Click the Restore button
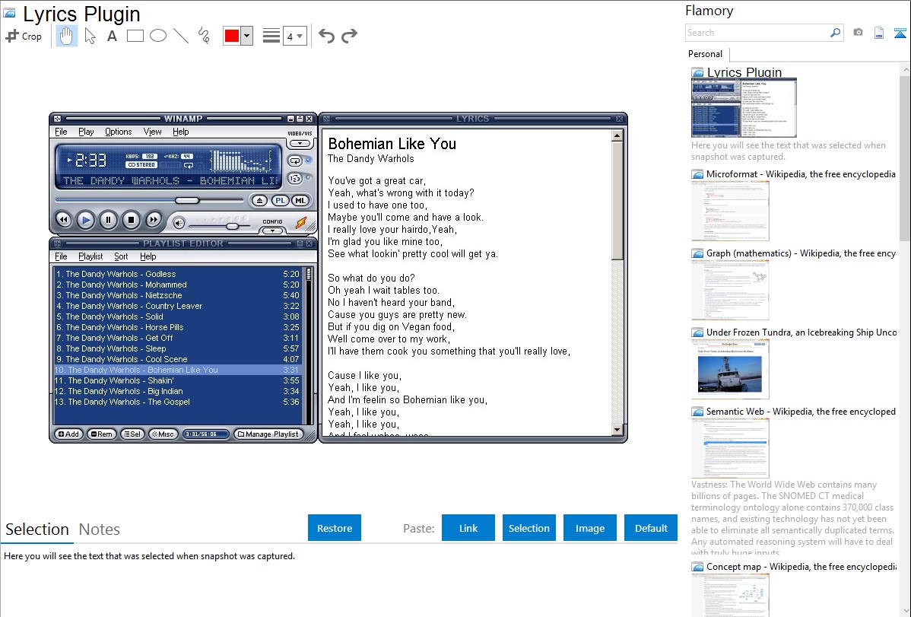911x617 pixels. [x=335, y=528]
